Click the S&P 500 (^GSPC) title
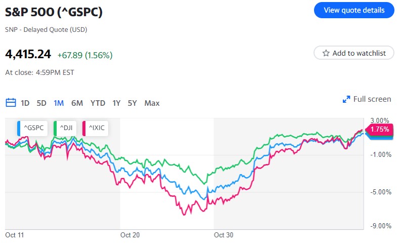Image resolution: width=401 pixels, height=248 pixels. tap(54, 12)
